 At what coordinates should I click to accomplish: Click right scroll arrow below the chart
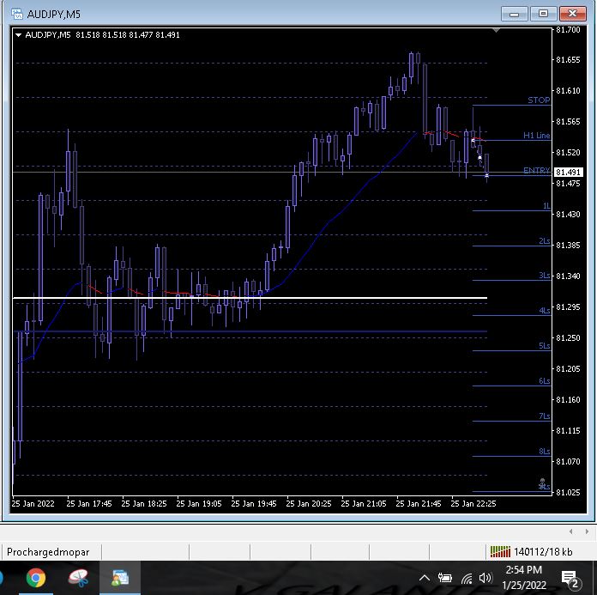pyautogui.click(x=587, y=531)
